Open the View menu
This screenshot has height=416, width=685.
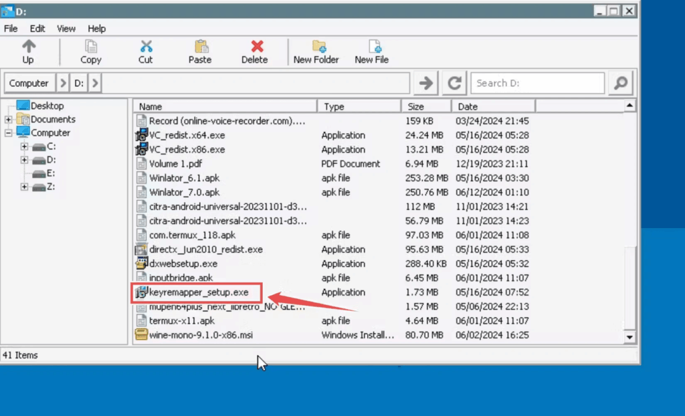pyautogui.click(x=66, y=29)
